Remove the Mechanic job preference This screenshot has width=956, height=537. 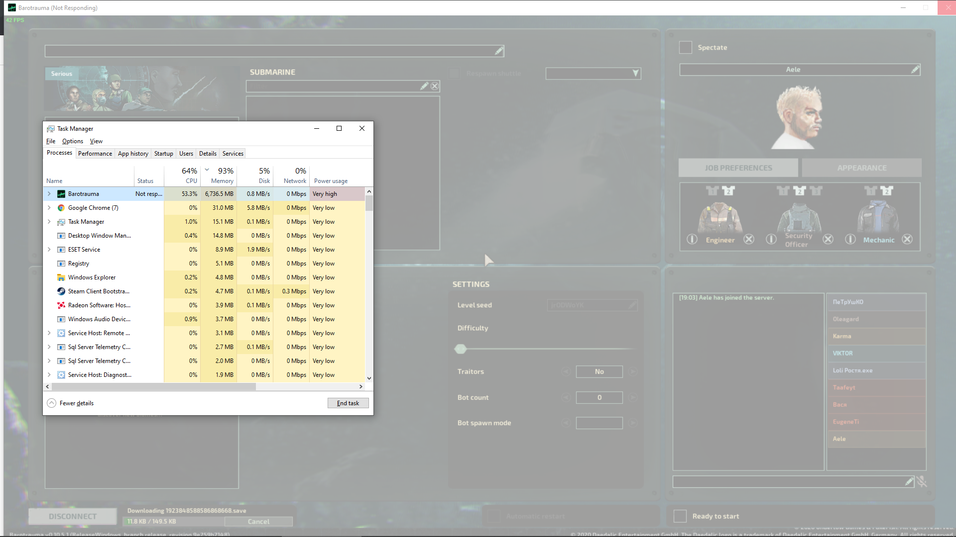[x=907, y=239]
